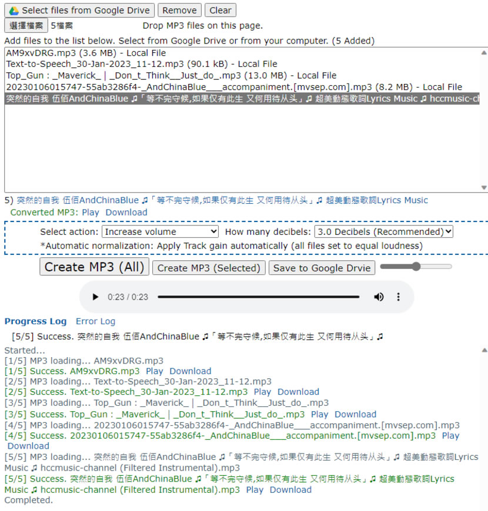The width and height of the screenshot is (488, 511).
Task: Click the audio player seek bar
Action: tap(258, 297)
